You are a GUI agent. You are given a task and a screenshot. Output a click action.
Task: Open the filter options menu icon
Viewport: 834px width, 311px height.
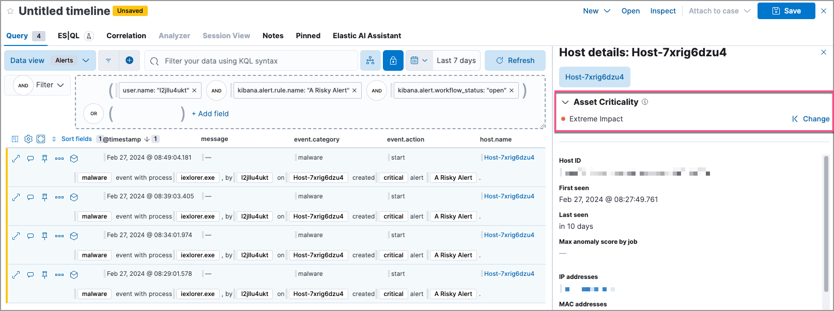pyautogui.click(x=109, y=60)
